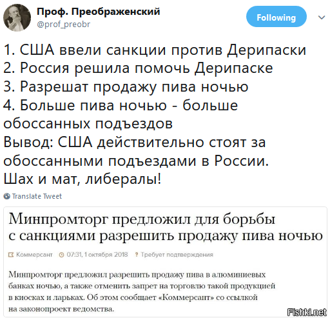Click the article summary paragraph in the card

pos(142,292)
